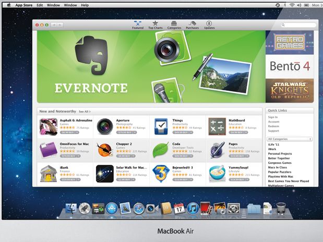Launch iTunes from the Dock
Viewport: 323px width, 242px height.
click(x=193, y=209)
